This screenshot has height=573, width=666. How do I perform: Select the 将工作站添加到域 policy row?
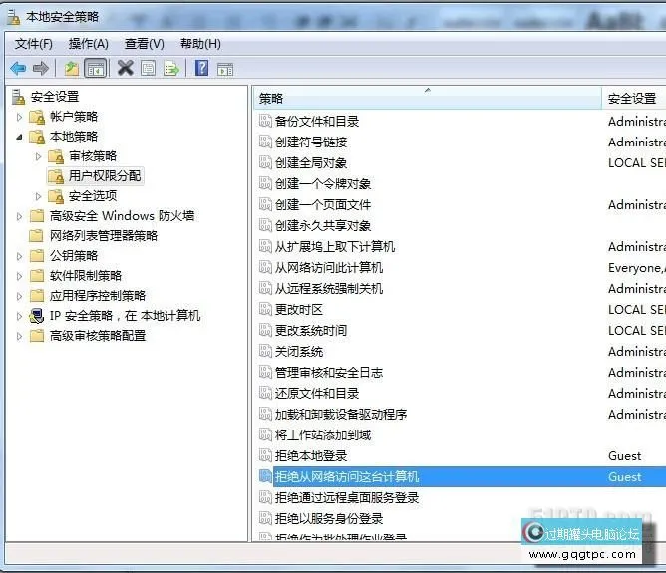click(x=460, y=435)
